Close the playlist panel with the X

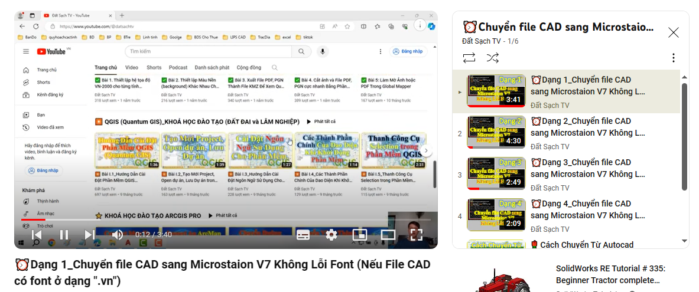(x=673, y=32)
